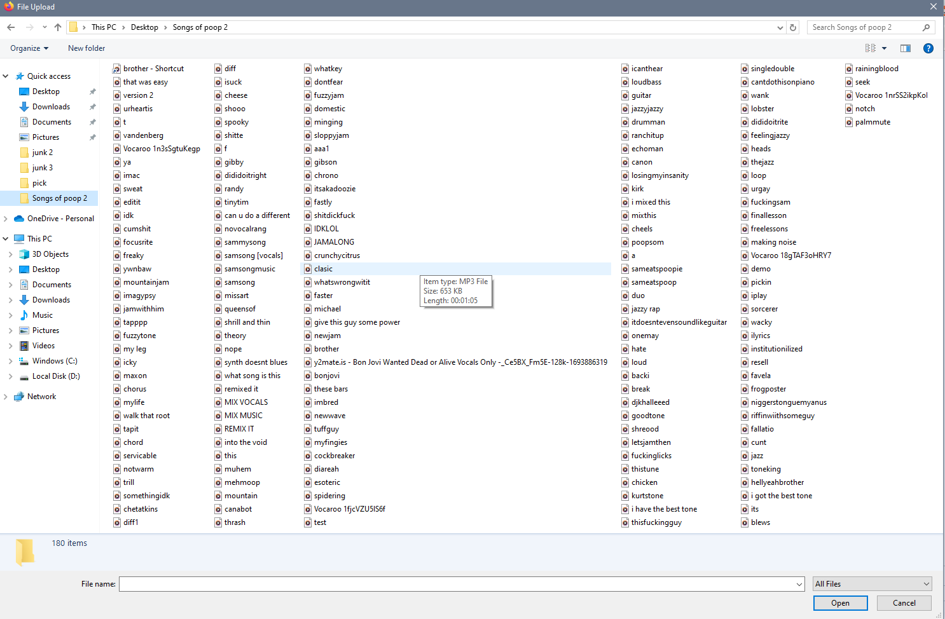Click the New folder button
This screenshot has width=945, height=619.
86,48
